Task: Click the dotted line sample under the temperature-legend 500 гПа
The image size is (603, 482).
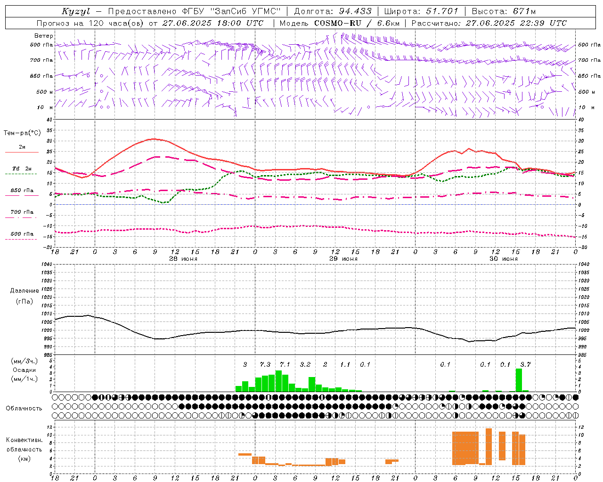Action: (22, 240)
